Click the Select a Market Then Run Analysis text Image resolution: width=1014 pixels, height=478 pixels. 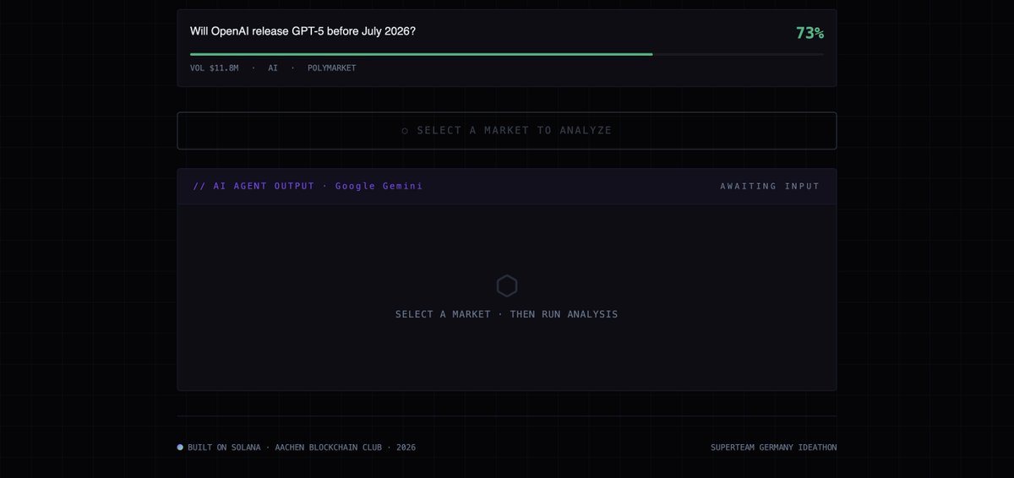point(507,314)
